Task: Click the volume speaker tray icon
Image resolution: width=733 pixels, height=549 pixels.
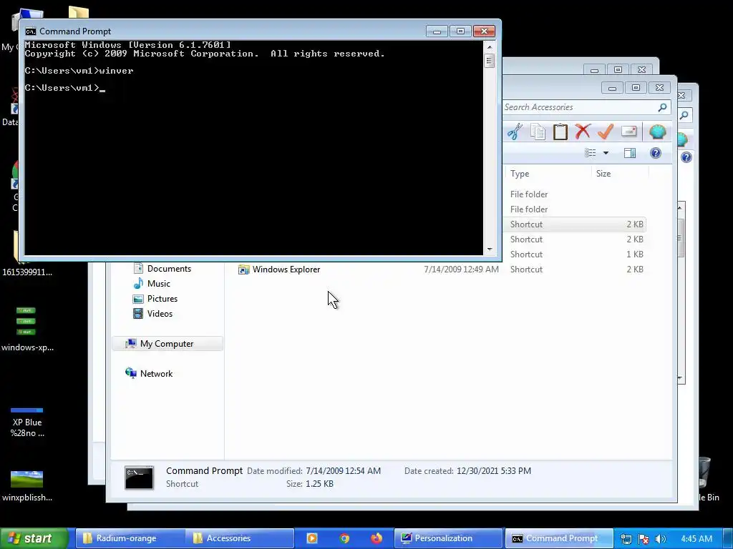Action: [660, 539]
